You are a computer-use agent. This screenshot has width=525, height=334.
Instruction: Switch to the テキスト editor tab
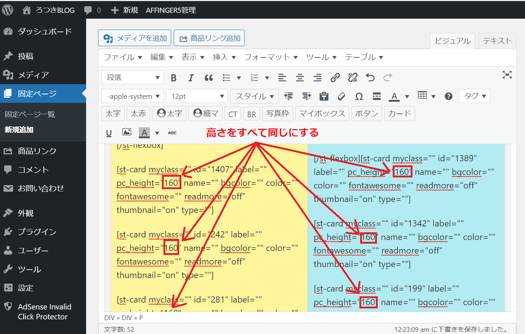coord(497,41)
